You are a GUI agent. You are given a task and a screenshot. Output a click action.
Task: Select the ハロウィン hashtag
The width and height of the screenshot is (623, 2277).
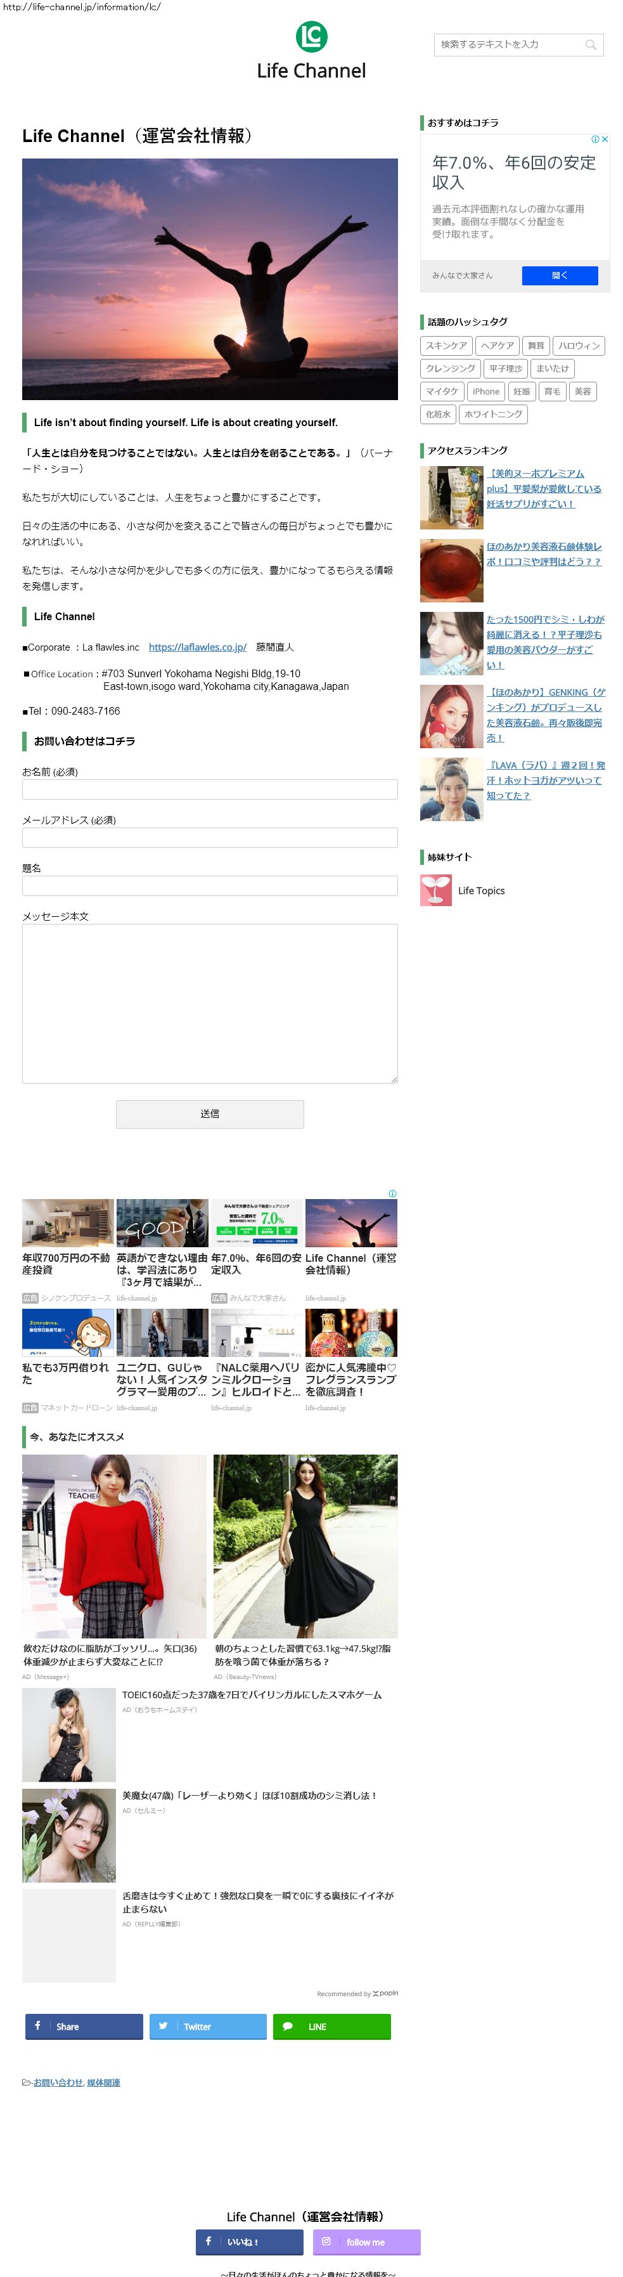pyautogui.click(x=579, y=346)
